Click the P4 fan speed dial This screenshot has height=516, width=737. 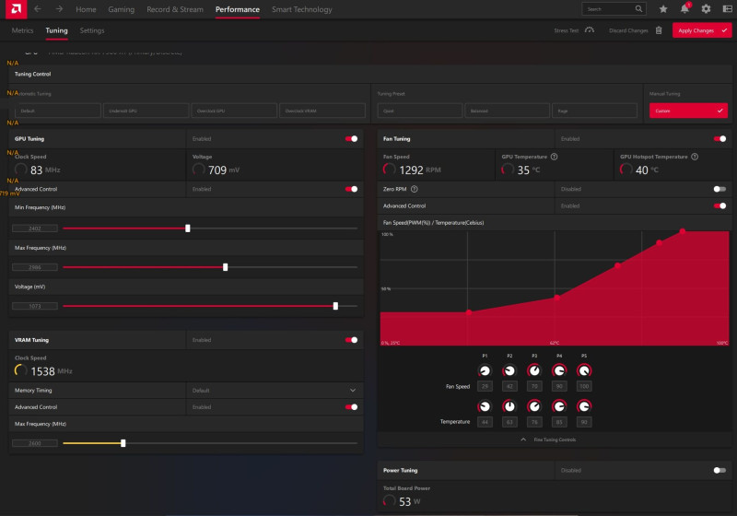[x=559, y=370]
